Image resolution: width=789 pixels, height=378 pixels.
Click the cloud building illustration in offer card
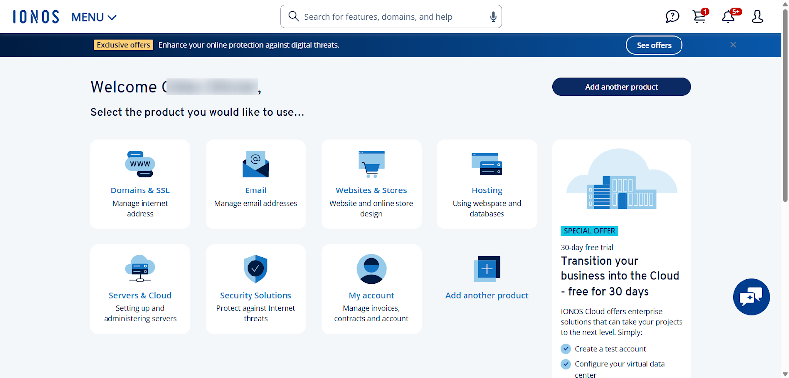(x=621, y=179)
